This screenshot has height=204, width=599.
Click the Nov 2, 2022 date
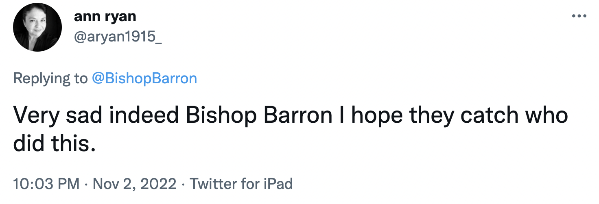click(135, 184)
